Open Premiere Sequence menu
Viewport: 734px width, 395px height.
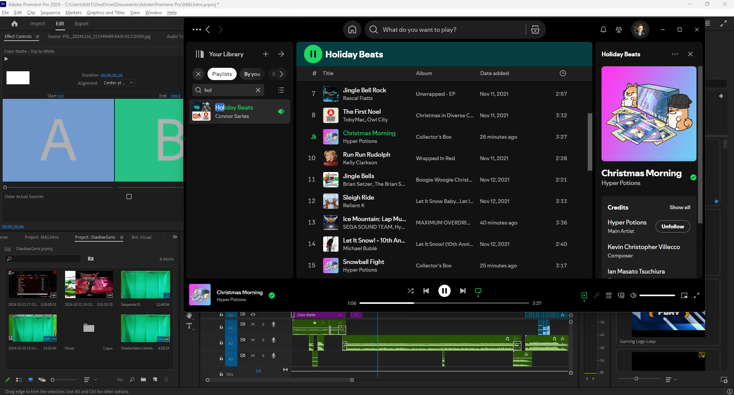point(50,13)
